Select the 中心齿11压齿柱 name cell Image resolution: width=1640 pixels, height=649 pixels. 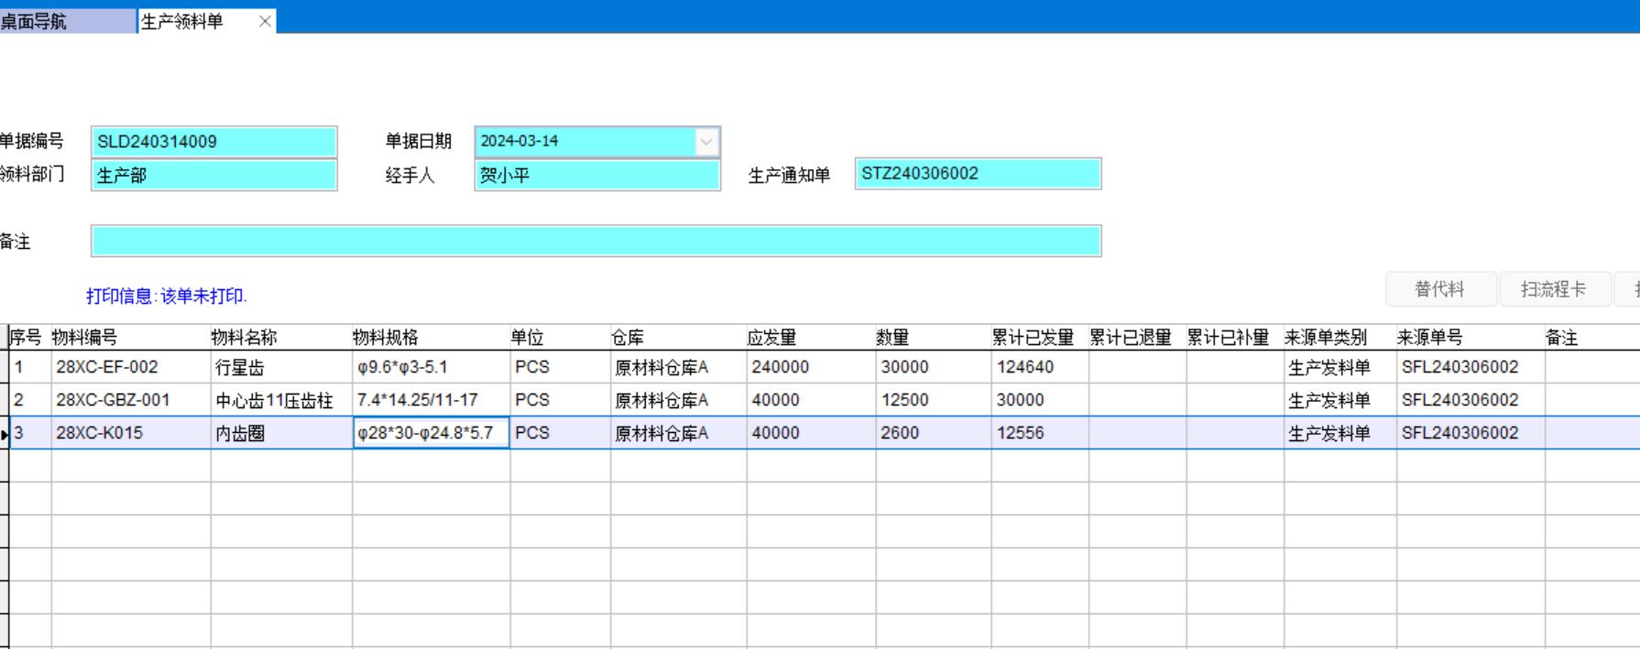pyautogui.click(x=275, y=400)
